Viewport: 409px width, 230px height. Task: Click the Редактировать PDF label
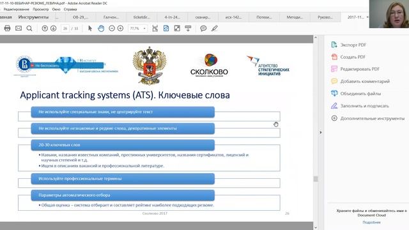360,69
